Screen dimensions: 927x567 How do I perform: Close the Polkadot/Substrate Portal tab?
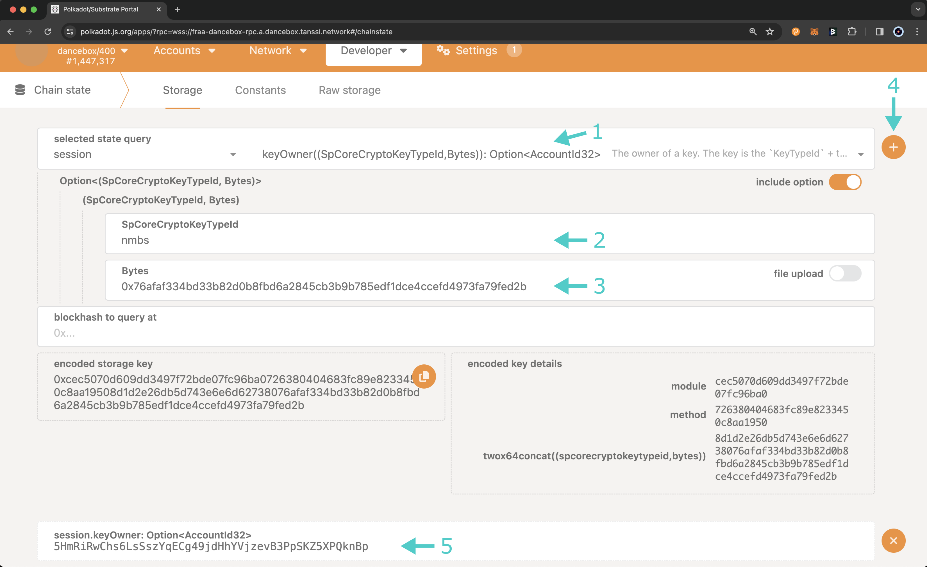click(x=159, y=9)
